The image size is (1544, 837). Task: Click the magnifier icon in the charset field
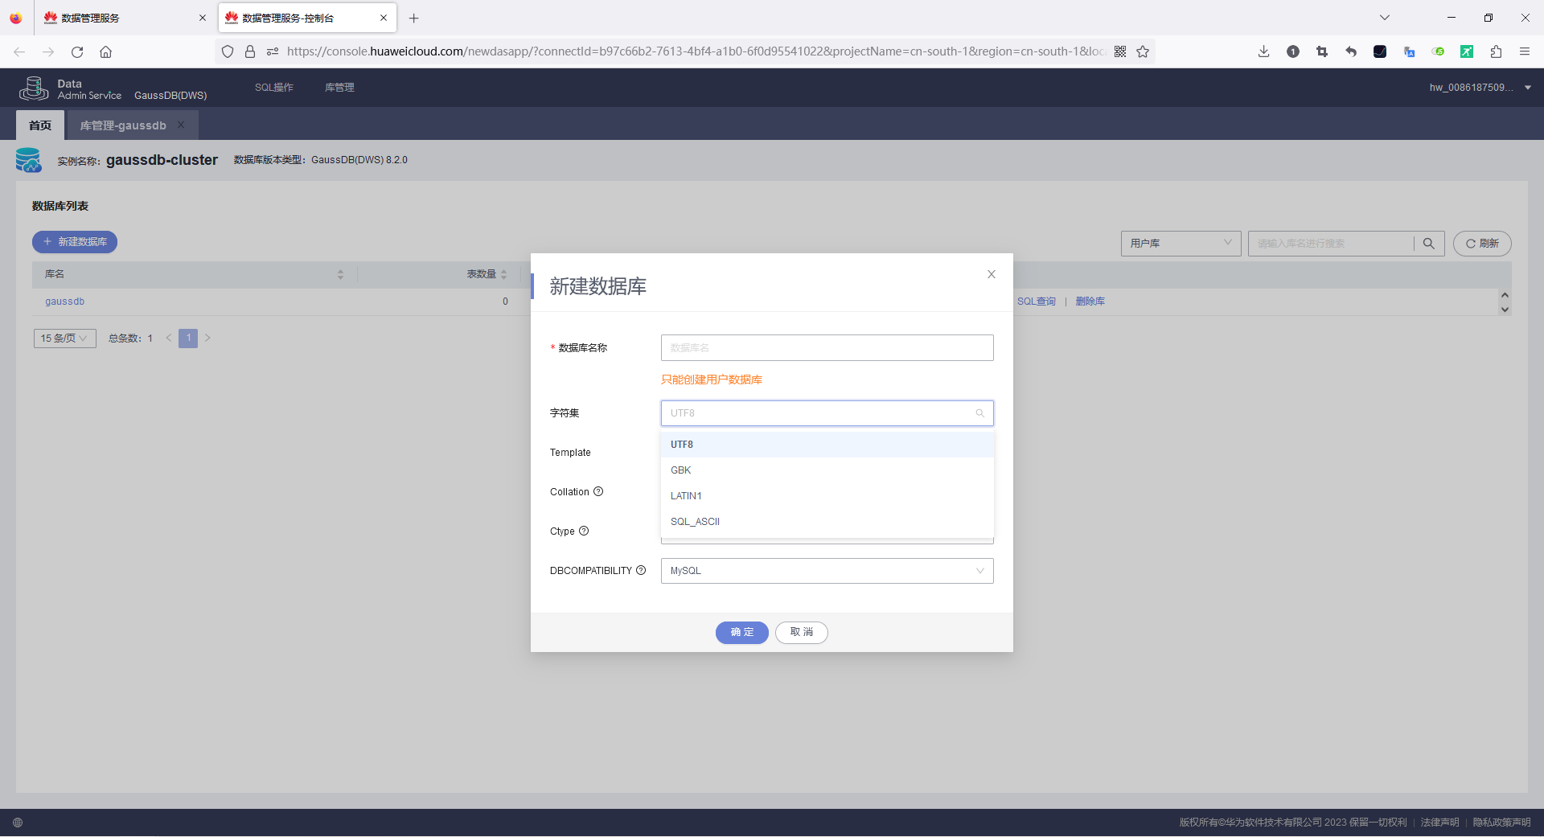pyautogui.click(x=979, y=412)
